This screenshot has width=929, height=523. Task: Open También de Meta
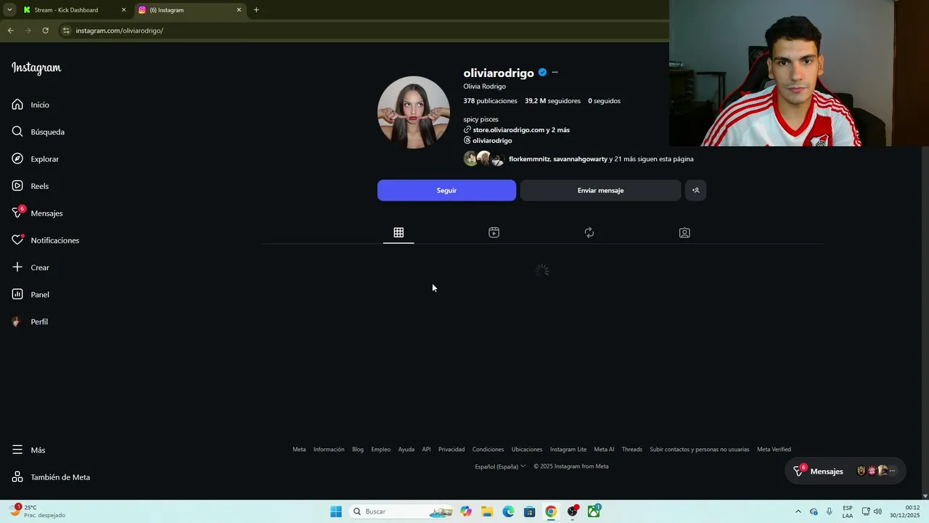pyautogui.click(x=52, y=477)
